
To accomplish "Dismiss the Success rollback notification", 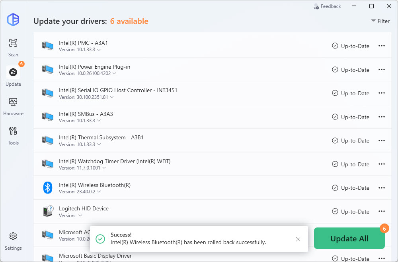I will 298,239.
